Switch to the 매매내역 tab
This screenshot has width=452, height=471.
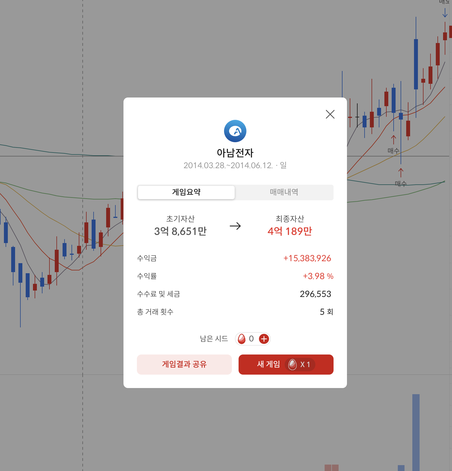pos(284,192)
